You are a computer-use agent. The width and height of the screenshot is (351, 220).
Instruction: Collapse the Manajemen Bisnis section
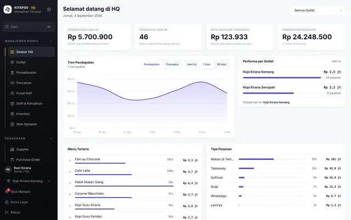51,41
